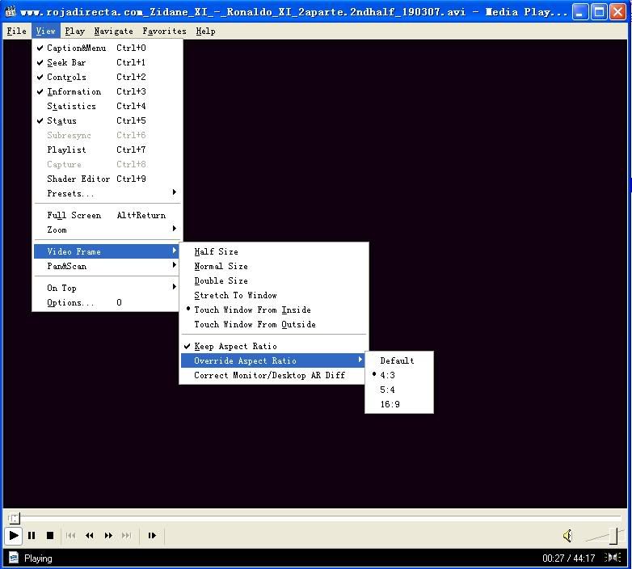Expand the Zoom submenu

click(107, 230)
